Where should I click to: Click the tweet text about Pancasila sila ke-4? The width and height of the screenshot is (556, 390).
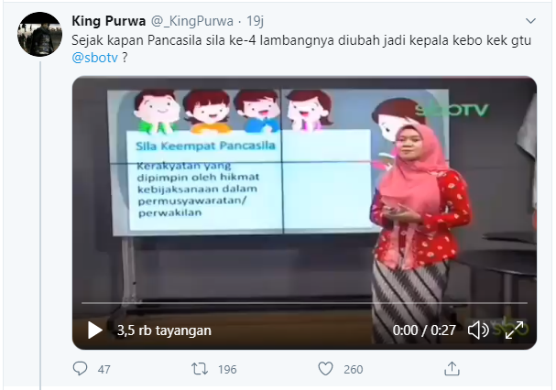pos(301,49)
